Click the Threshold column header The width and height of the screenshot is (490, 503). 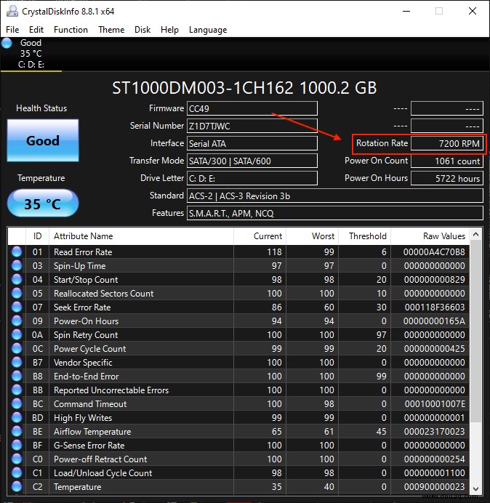click(x=364, y=236)
